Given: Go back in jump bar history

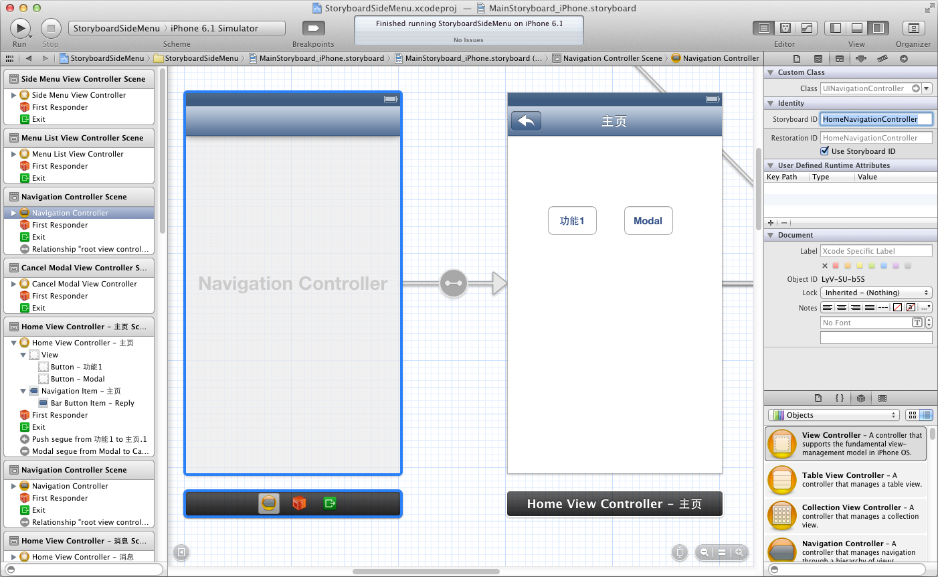Looking at the screenshot, I should tap(27, 58).
